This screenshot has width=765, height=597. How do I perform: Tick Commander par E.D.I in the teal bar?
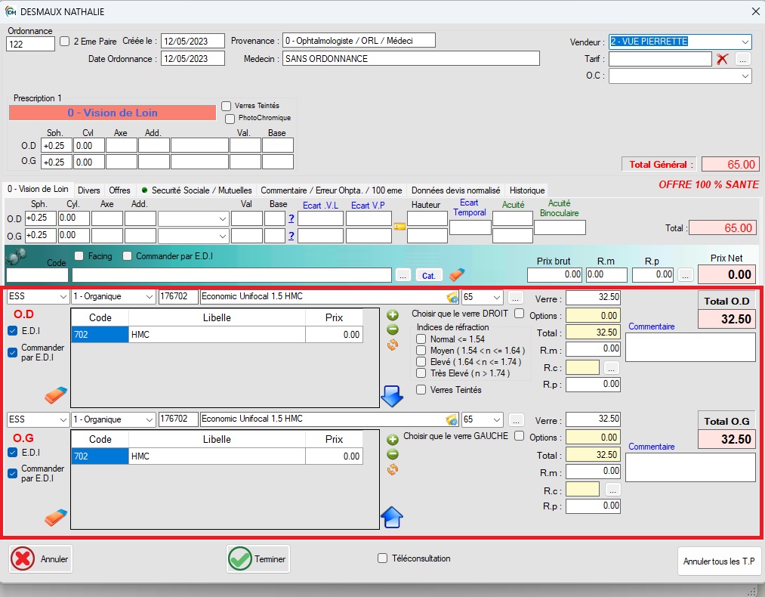point(128,255)
